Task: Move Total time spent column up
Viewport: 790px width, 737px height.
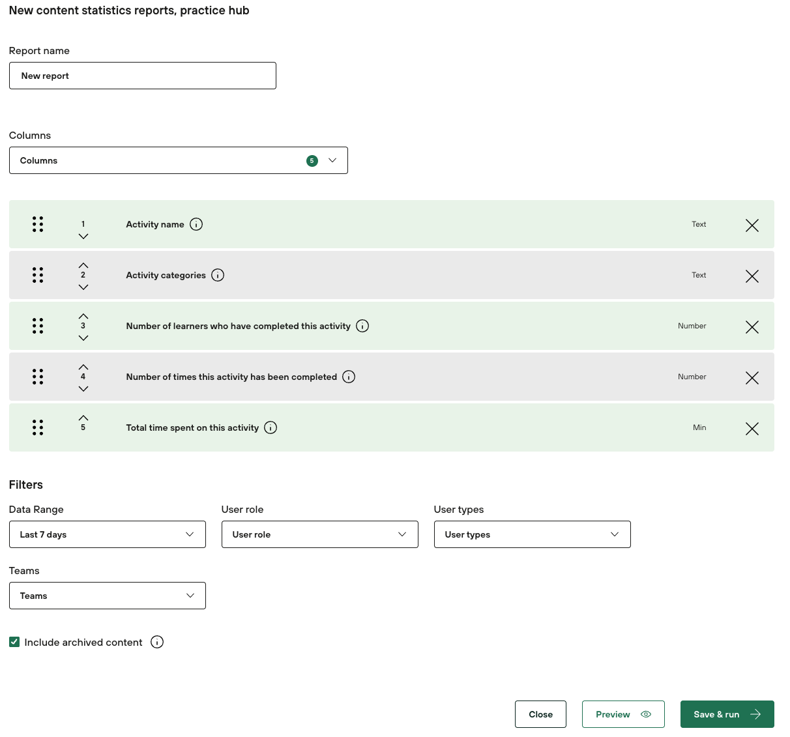Action: click(83, 418)
